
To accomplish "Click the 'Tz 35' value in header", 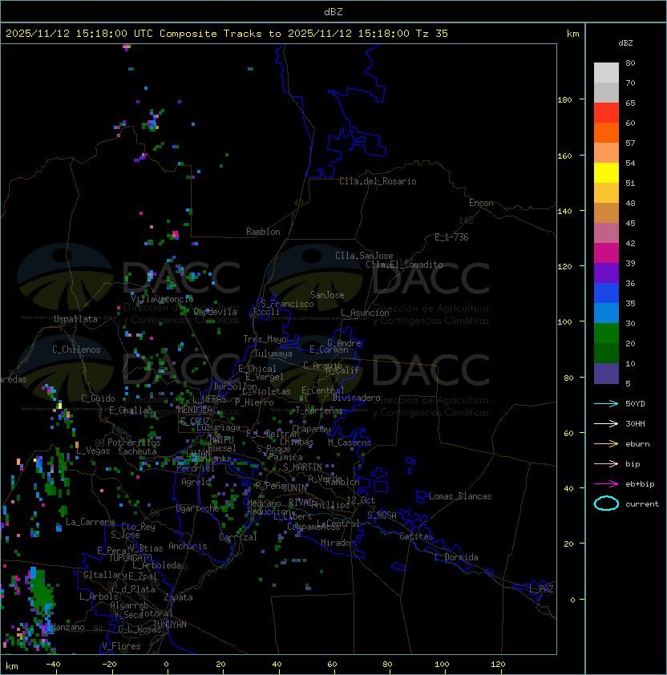I will point(432,34).
